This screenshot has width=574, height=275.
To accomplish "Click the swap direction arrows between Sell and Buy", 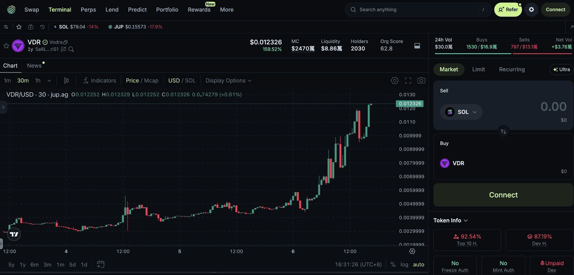I will tap(503, 131).
